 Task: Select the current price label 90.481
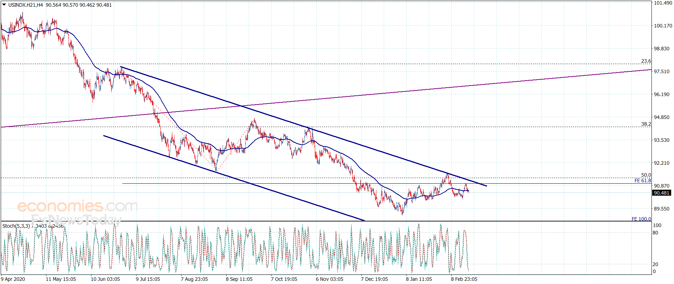click(661, 193)
